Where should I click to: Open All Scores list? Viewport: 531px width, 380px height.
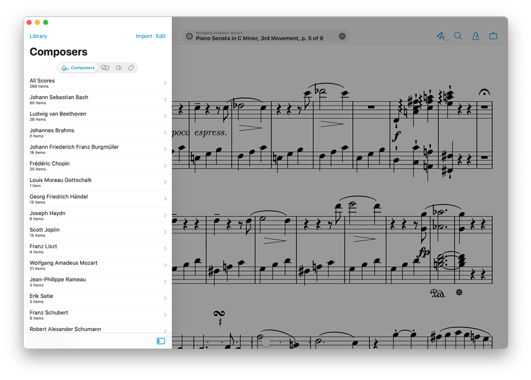pos(98,83)
